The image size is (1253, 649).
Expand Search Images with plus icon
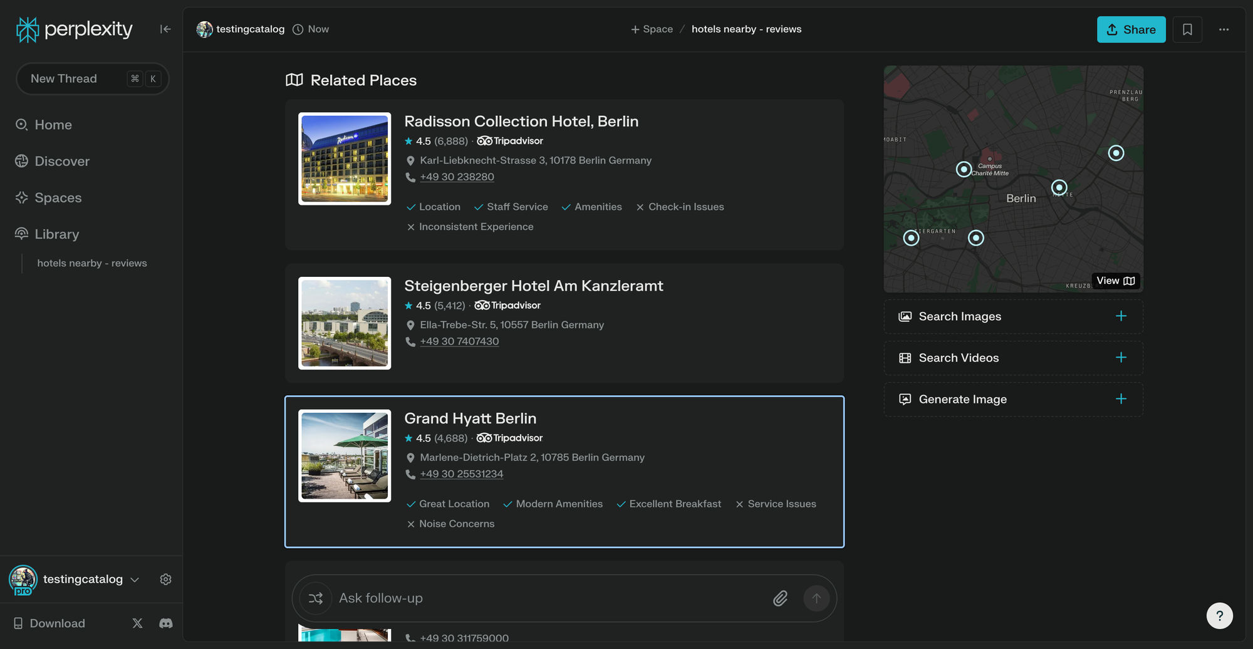coord(1121,316)
